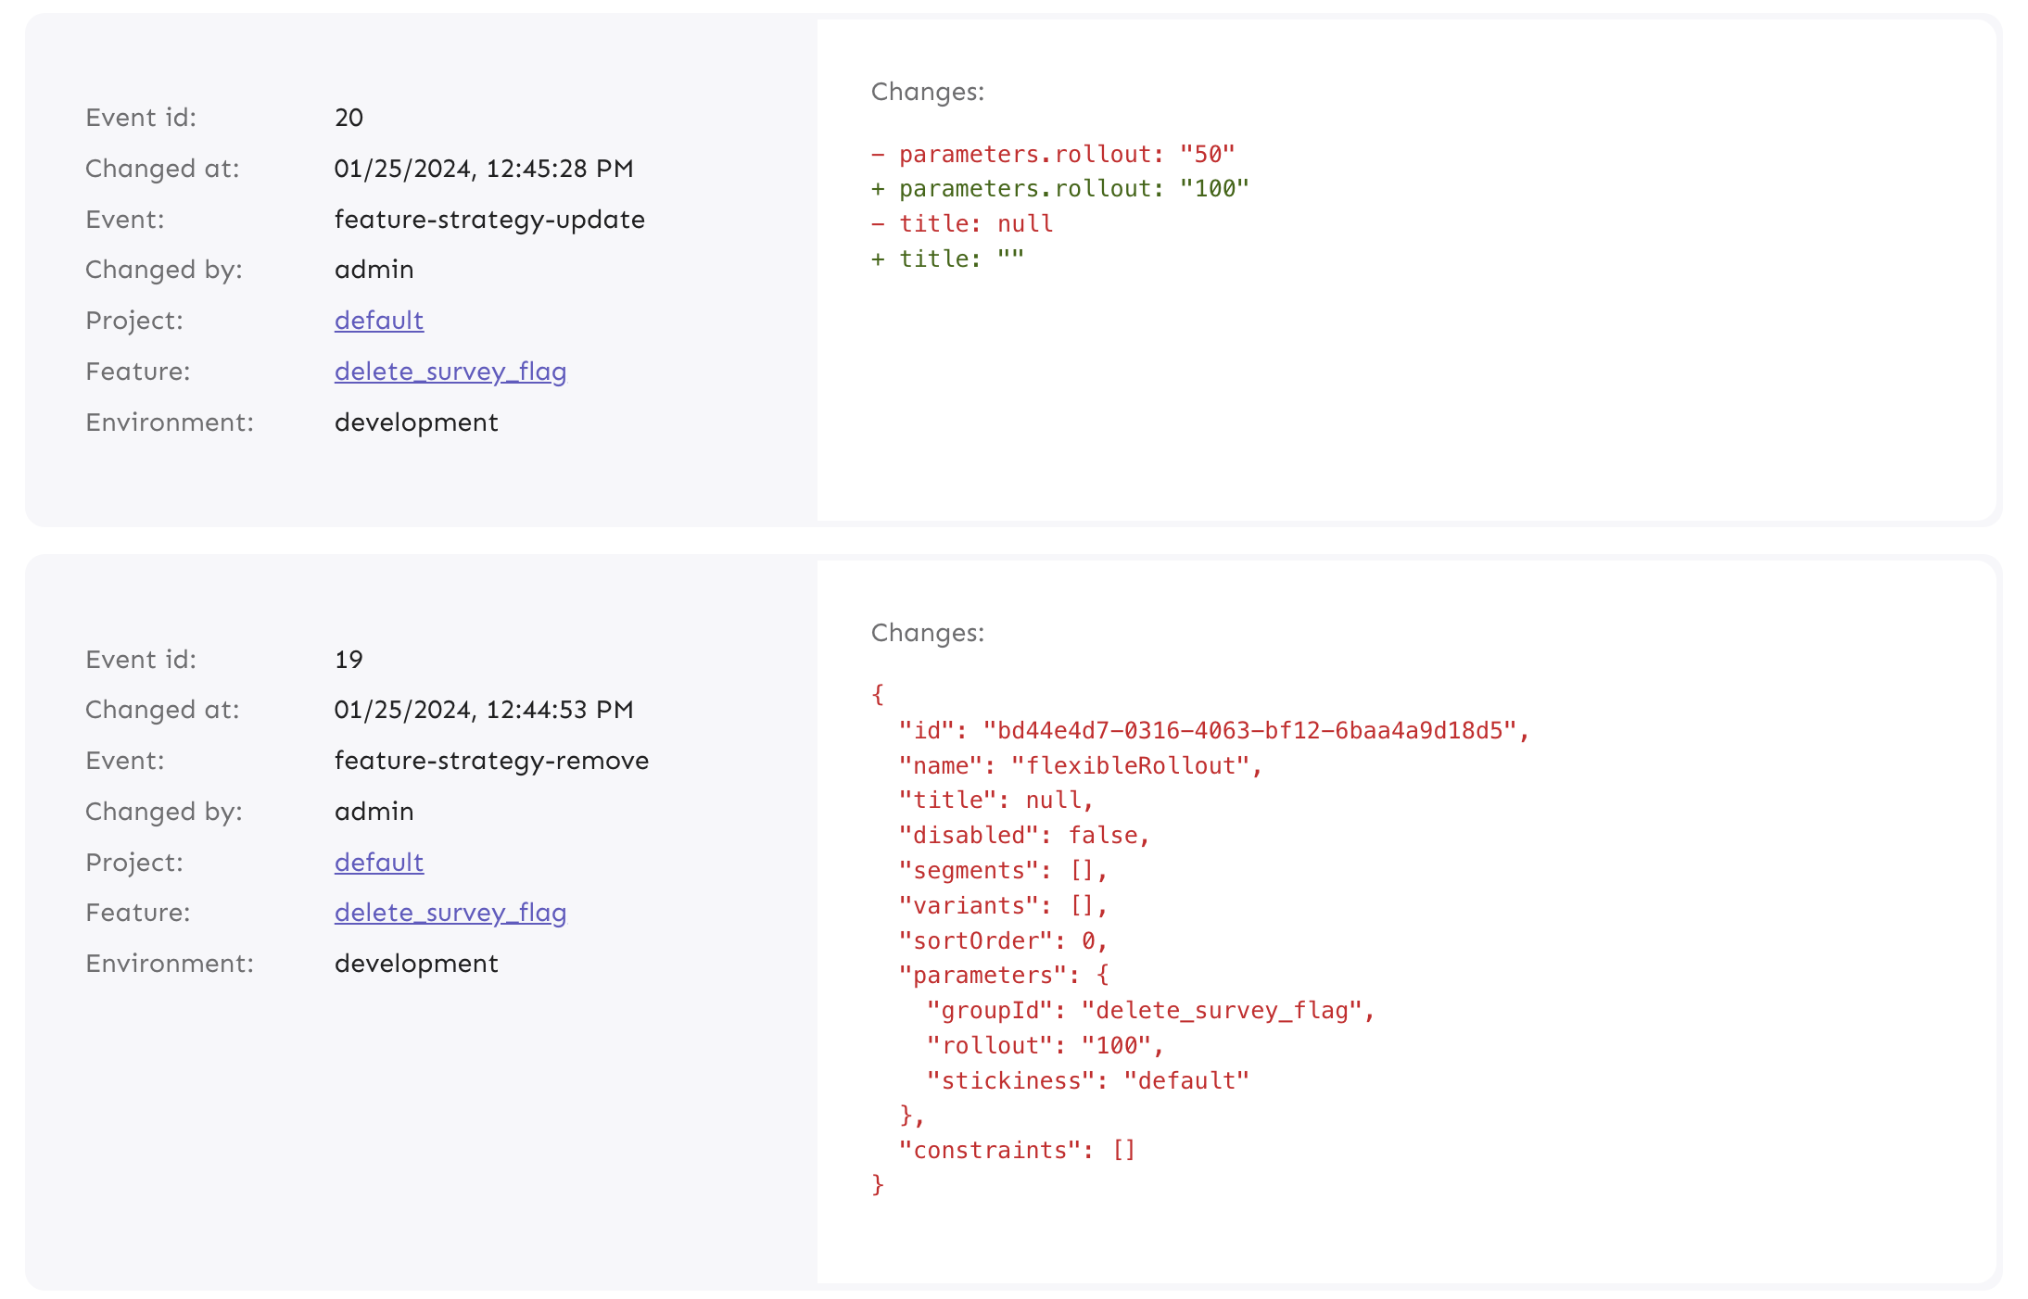Select the removed parameters.rollout "50" diff line

pyautogui.click(x=1052, y=153)
